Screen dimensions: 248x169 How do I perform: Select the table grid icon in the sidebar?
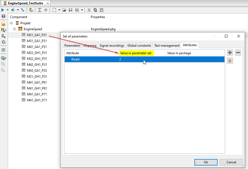3,50
